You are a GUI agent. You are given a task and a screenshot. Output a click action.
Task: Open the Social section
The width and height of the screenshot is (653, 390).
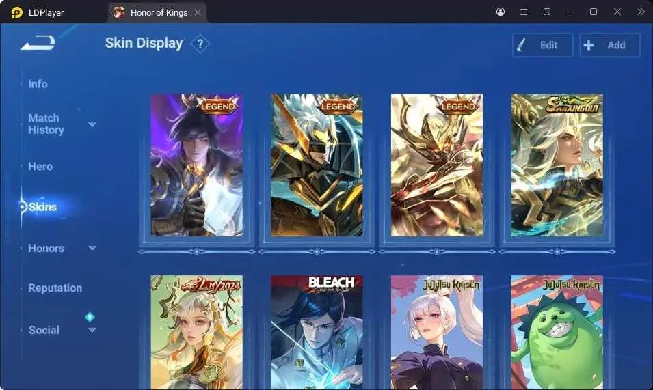point(44,330)
